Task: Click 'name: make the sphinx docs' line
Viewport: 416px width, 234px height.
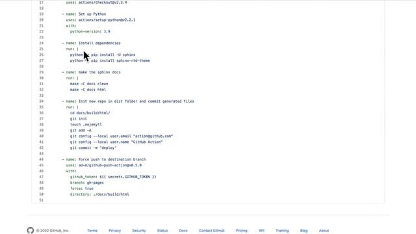Action: point(91,72)
